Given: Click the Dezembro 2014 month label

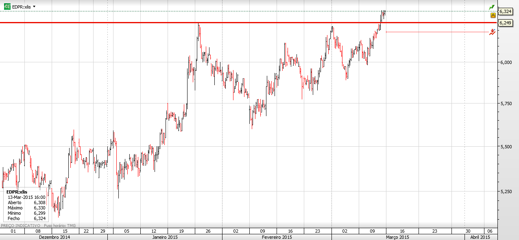Looking at the screenshot, I should tap(55, 237).
